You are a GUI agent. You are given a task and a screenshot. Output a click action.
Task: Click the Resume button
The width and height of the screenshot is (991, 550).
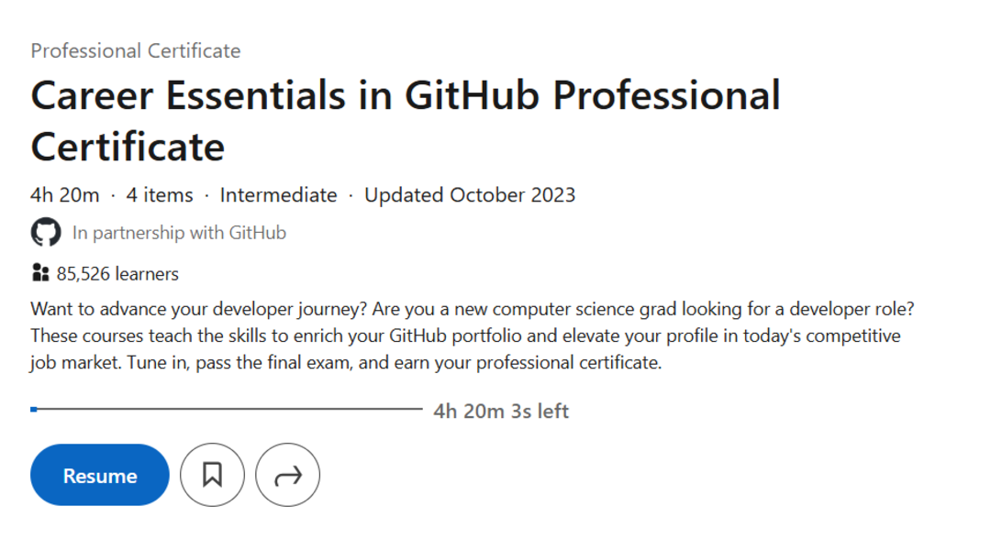point(100,476)
